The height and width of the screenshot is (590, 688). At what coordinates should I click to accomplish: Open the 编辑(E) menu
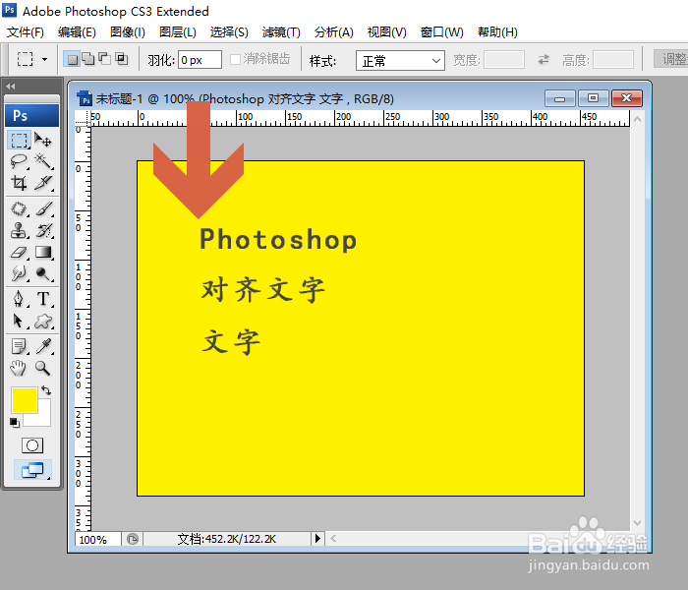pyautogui.click(x=77, y=32)
